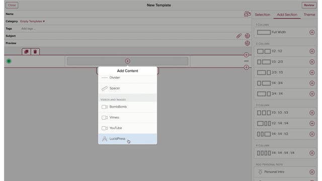Add Full Width section plus icon
Viewport: 322px width, 181px height.
(312, 32)
